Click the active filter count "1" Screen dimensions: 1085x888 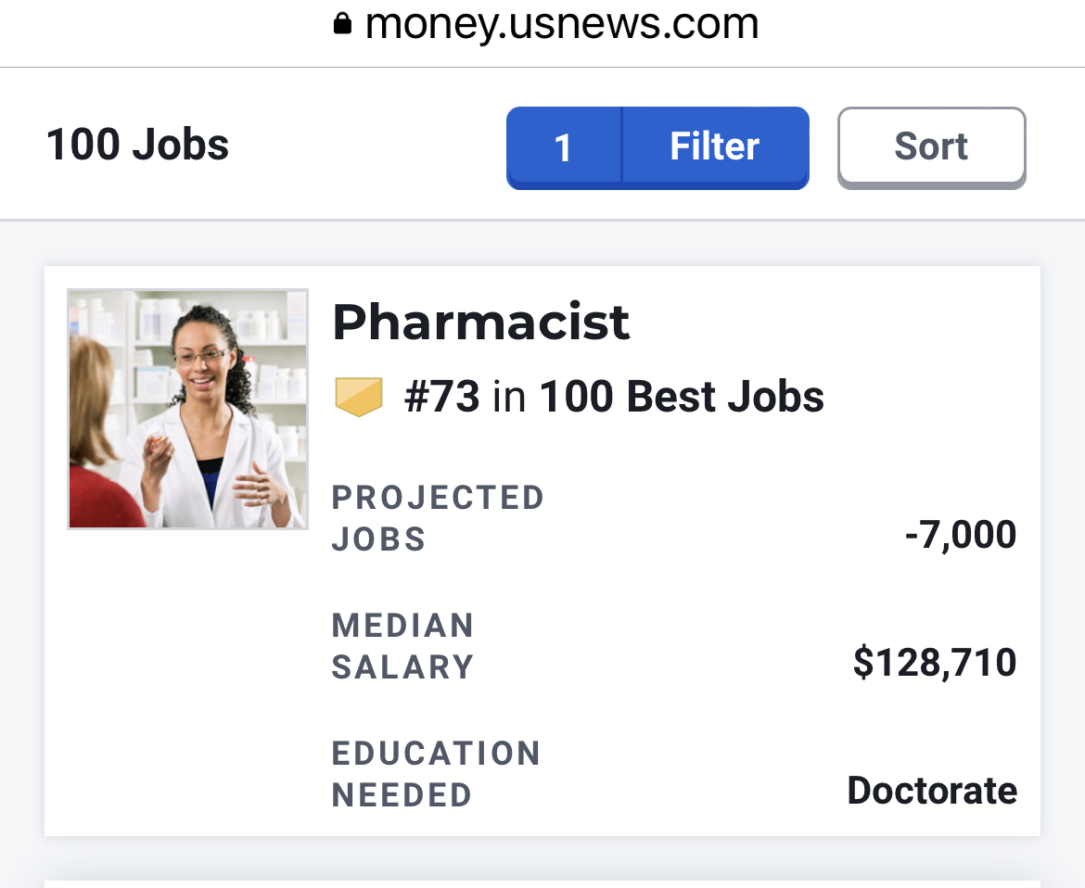pyautogui.click(x=563, y=147)
